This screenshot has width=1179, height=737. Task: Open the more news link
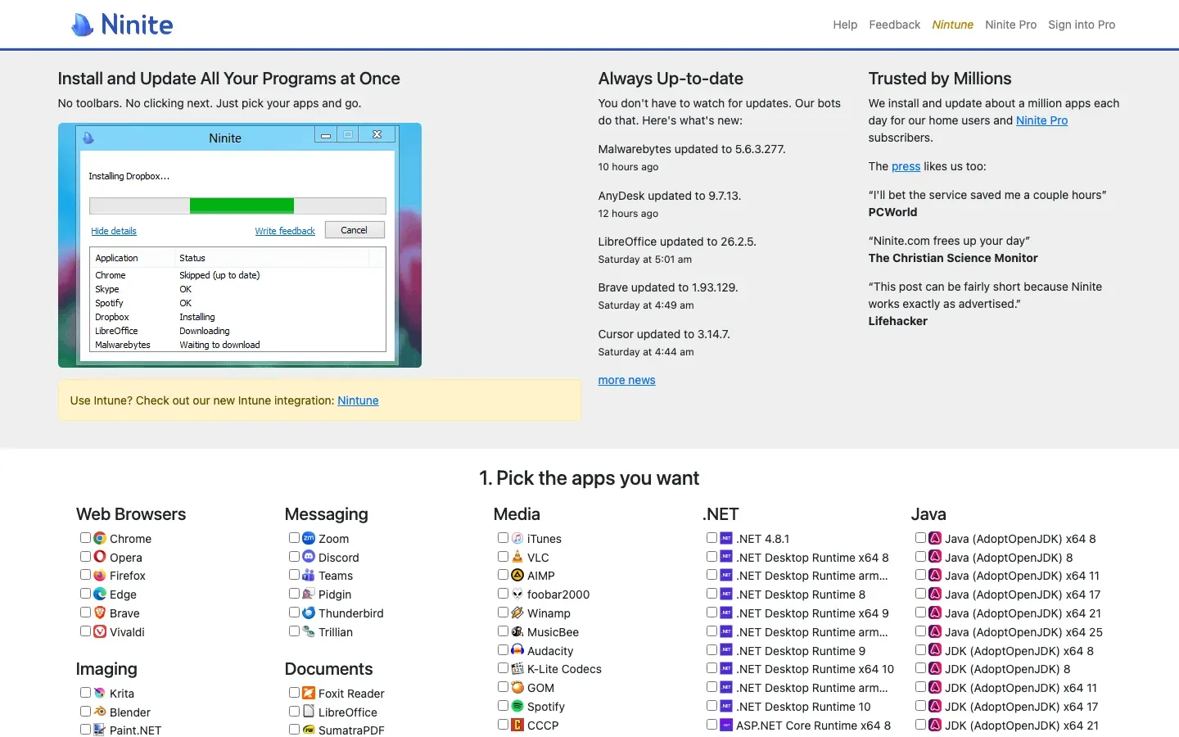(627, 380)
